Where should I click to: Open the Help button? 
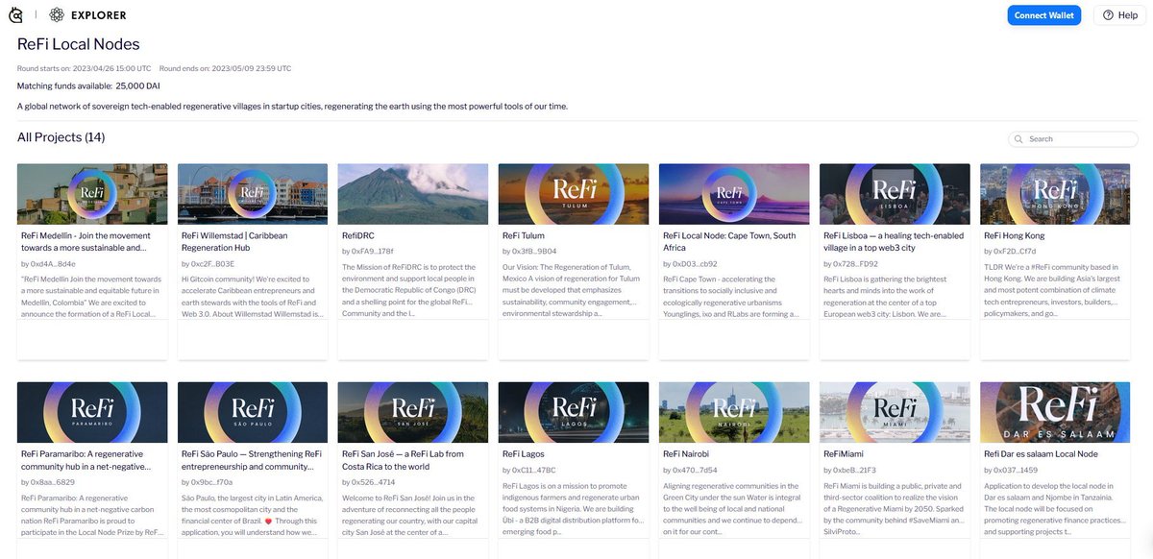pyautogui.click(x=1120, y=15)
